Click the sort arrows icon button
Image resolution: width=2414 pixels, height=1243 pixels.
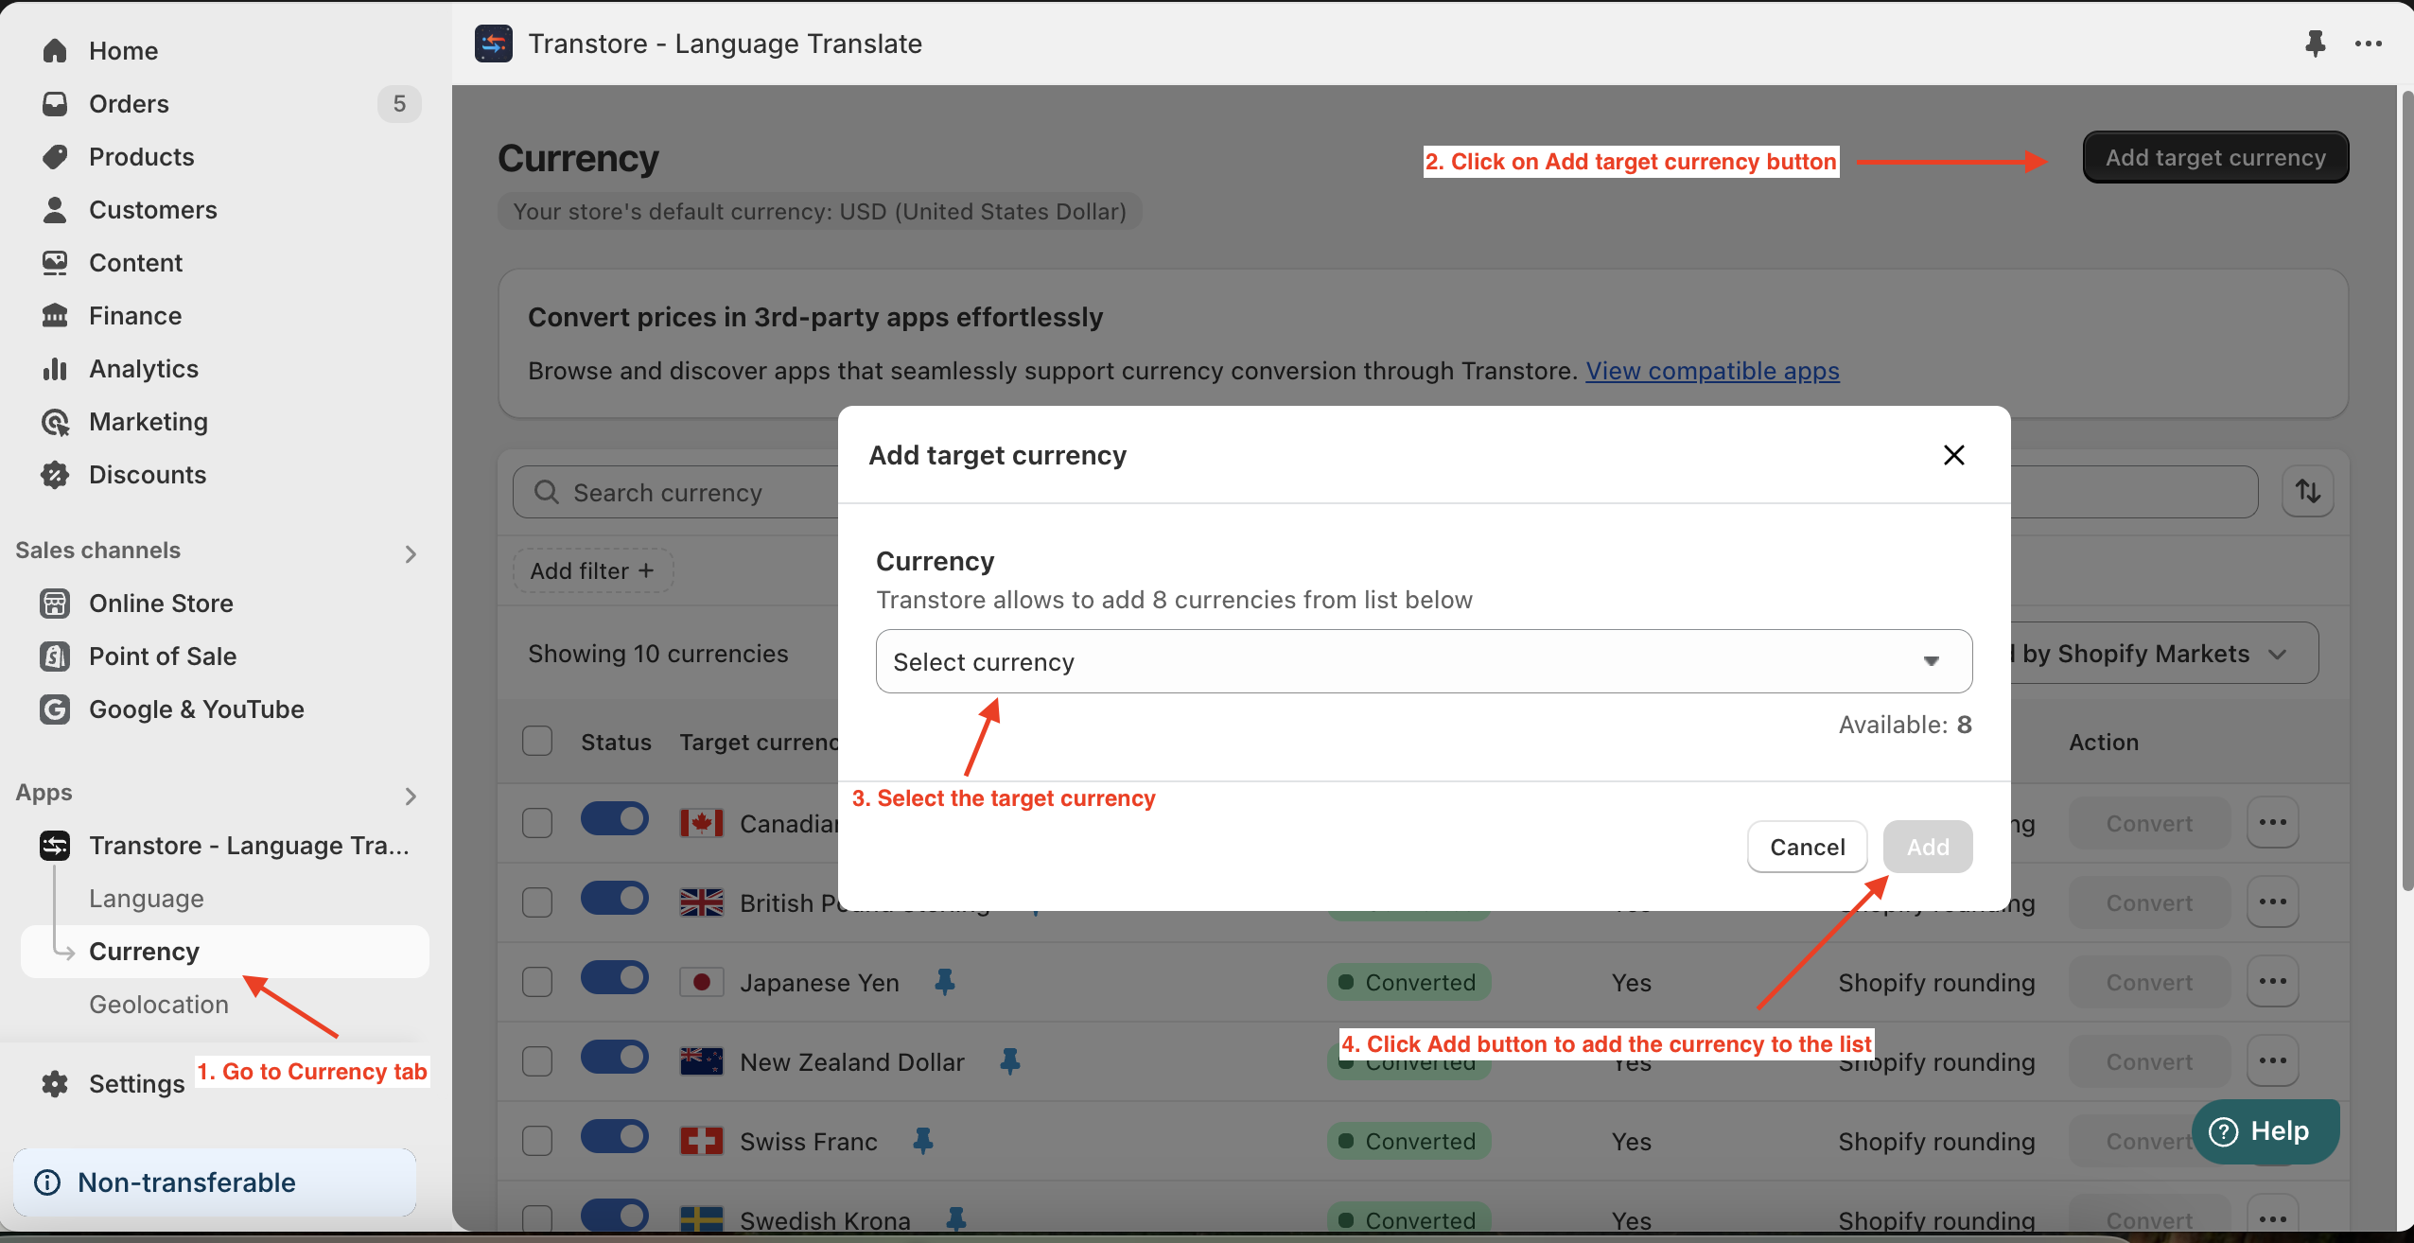click(x=2307, y=491)
